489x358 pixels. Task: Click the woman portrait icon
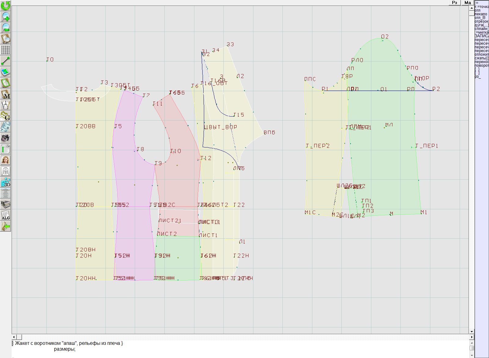pos(6,160)
